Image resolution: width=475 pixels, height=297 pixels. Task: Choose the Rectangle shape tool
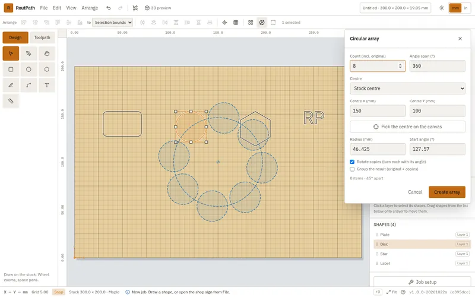(11, 69)
